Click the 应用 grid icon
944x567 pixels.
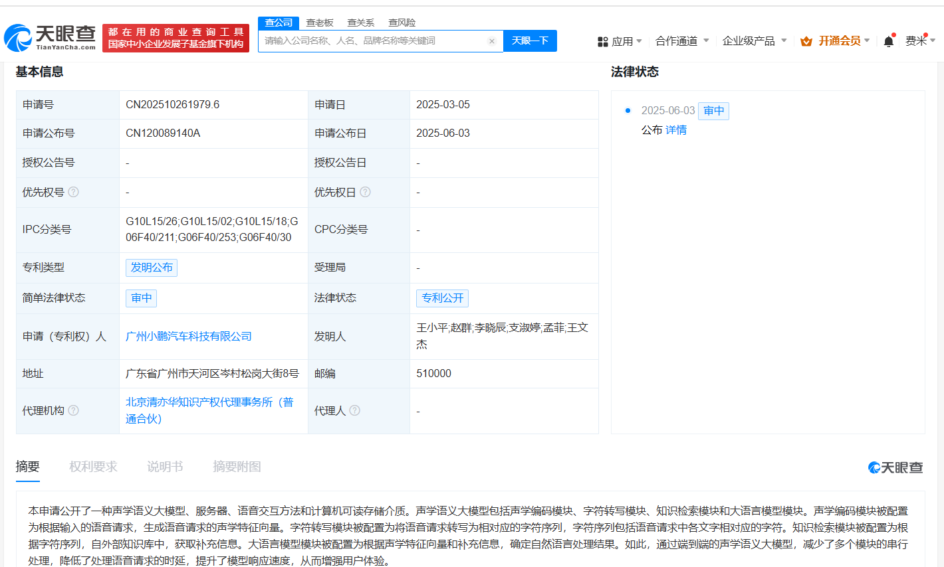pyautogui.click(x=603, y=41)
